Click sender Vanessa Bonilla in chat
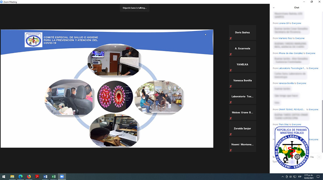Screen dimensions: 323x180 286,83
